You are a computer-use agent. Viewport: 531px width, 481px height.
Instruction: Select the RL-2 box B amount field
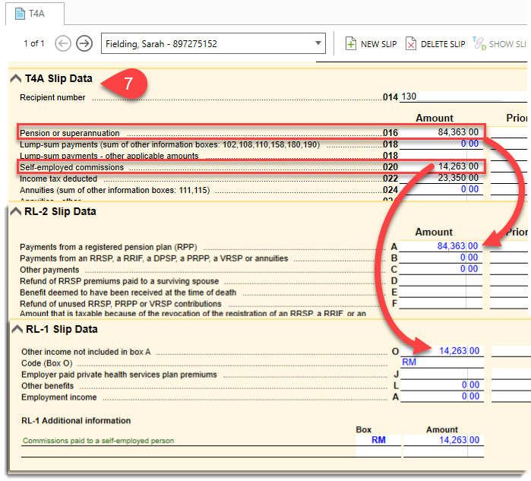(x=441, y=258)
